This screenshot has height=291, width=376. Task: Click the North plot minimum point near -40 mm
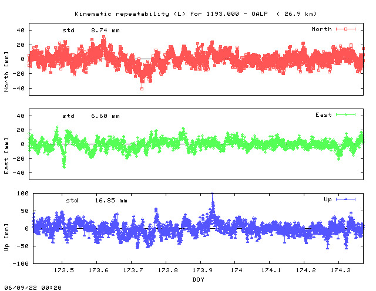point(142,89)
